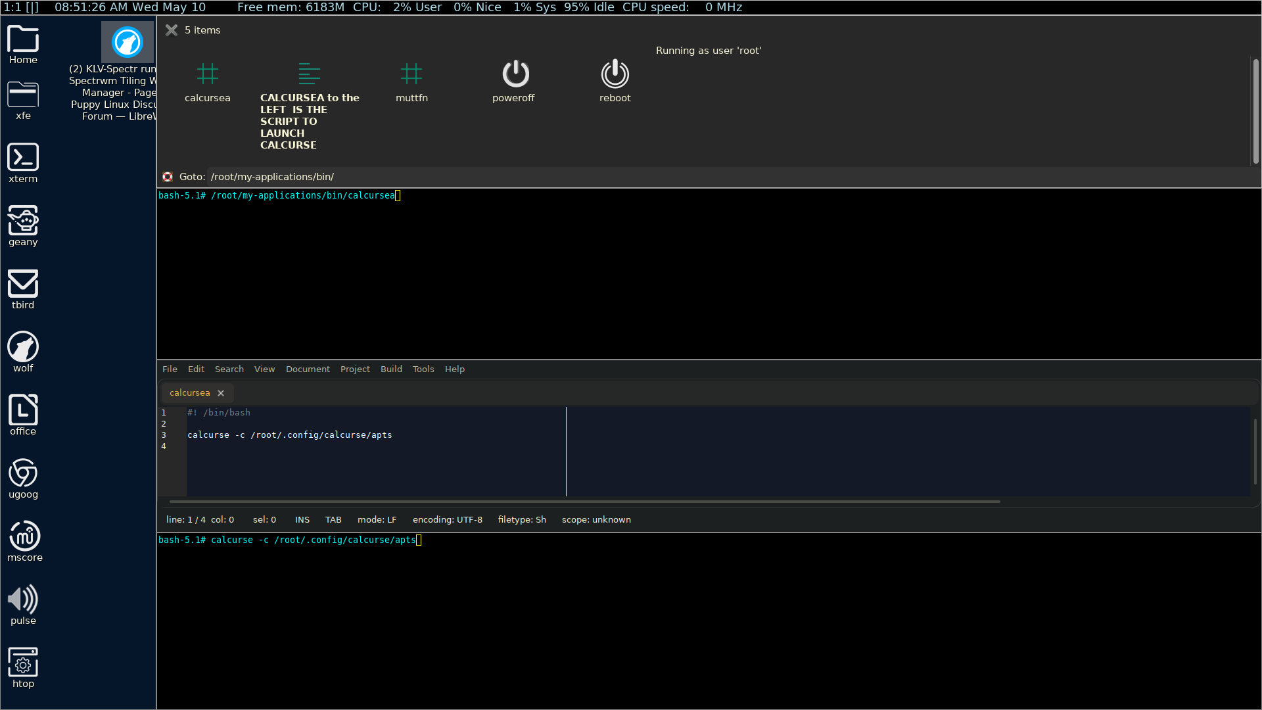
Task: Launch geany from the sidebar
Action: (x=23, y=222)
